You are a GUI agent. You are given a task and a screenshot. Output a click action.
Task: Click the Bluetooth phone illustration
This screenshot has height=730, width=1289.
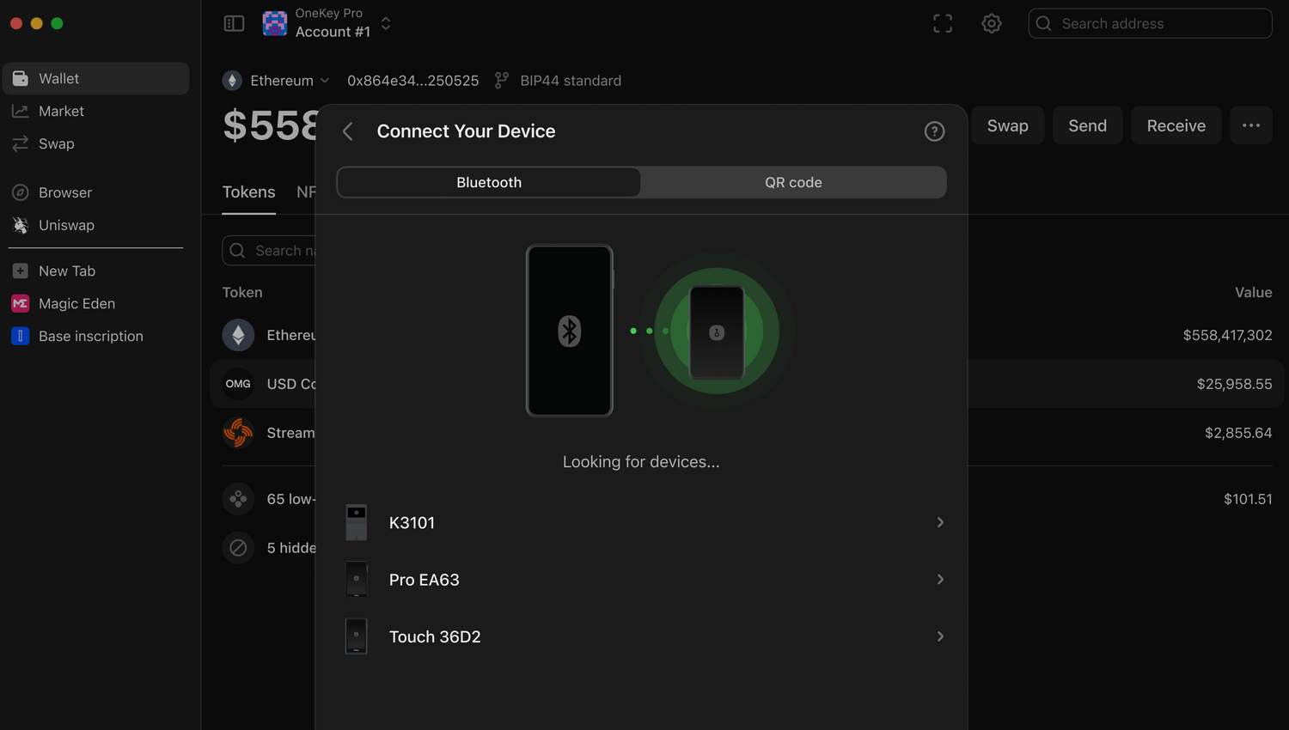tap(570, 331)
